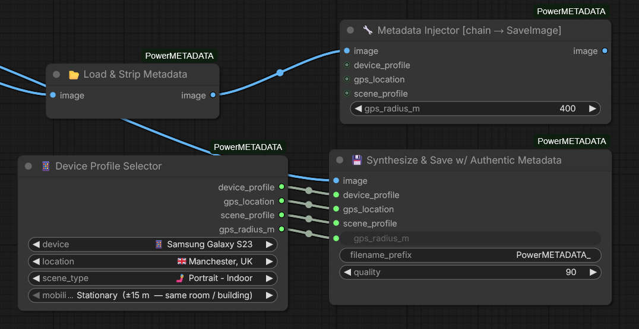
Task: Click gps_location input port on Synthesize & Save
Action: pyautogui.click(x=336, y=209)
